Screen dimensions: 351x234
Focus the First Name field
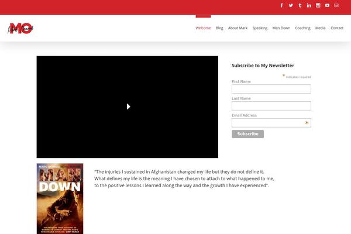(271, 89)
